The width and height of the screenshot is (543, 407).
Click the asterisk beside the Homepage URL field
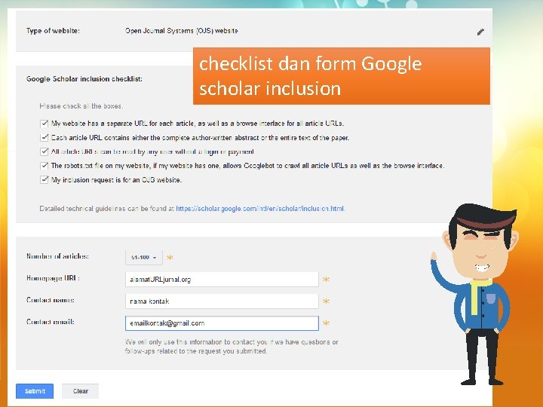[326, 280]
